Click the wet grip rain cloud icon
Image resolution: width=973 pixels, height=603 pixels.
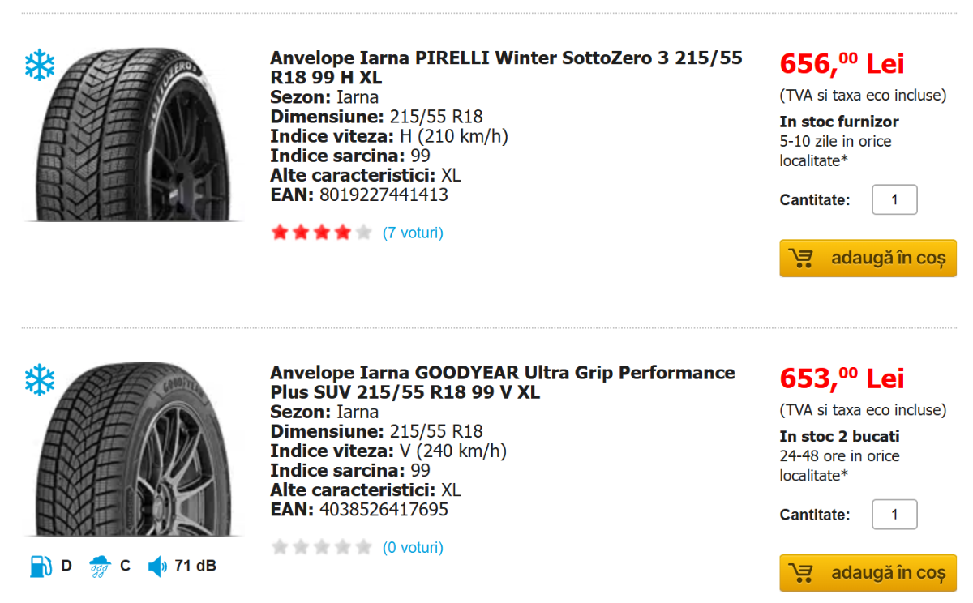(x=101, y=566)
